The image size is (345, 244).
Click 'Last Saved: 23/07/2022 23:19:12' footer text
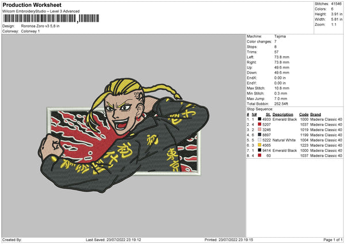tap(113, 239)
